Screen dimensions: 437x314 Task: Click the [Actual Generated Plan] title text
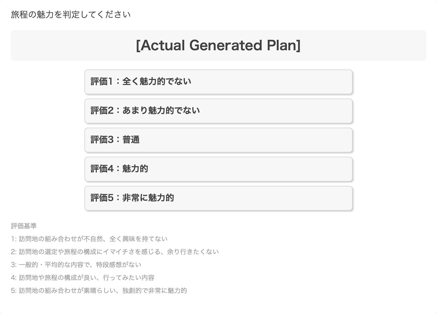pos(218,45)
